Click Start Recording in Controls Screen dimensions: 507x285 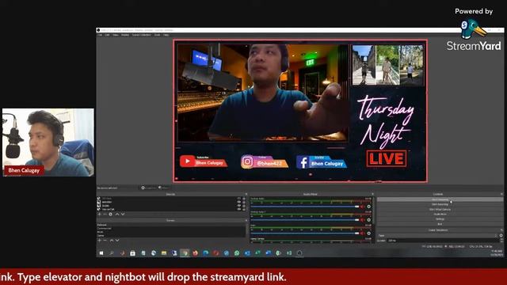[440, 204]
